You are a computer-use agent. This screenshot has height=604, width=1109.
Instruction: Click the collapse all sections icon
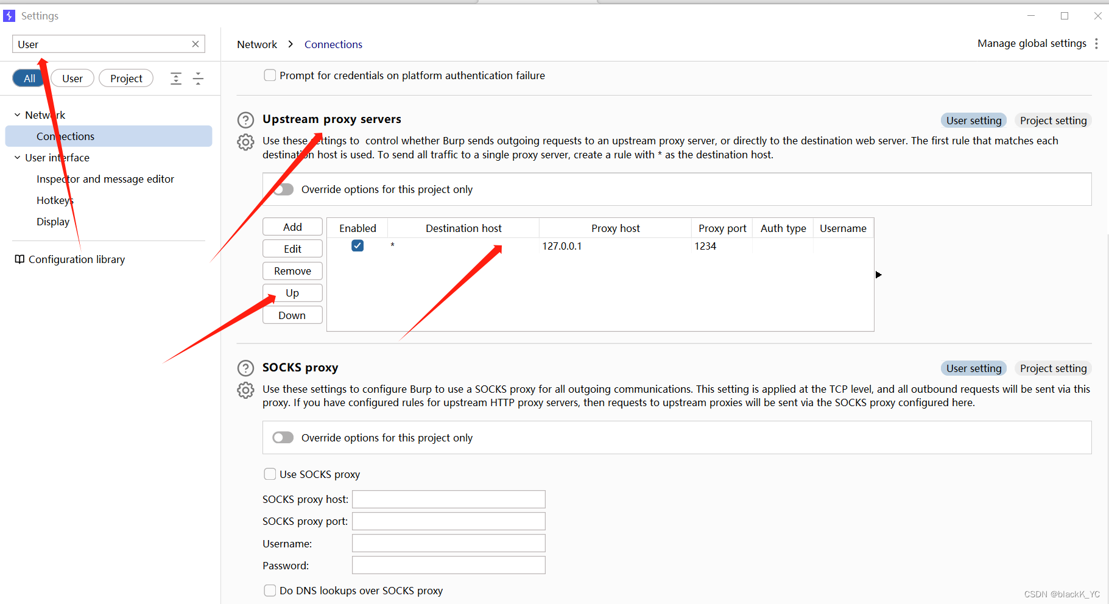(x=198, y=78)
